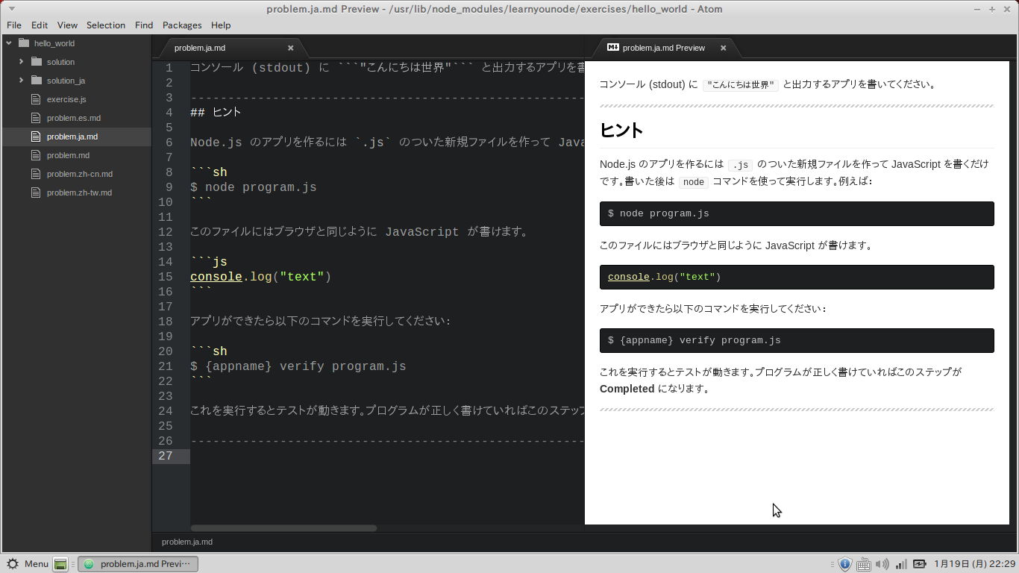This screenshot has width=1019, height=573.
Task: Click '## ヒント' heading in editor
Action: 216,113
